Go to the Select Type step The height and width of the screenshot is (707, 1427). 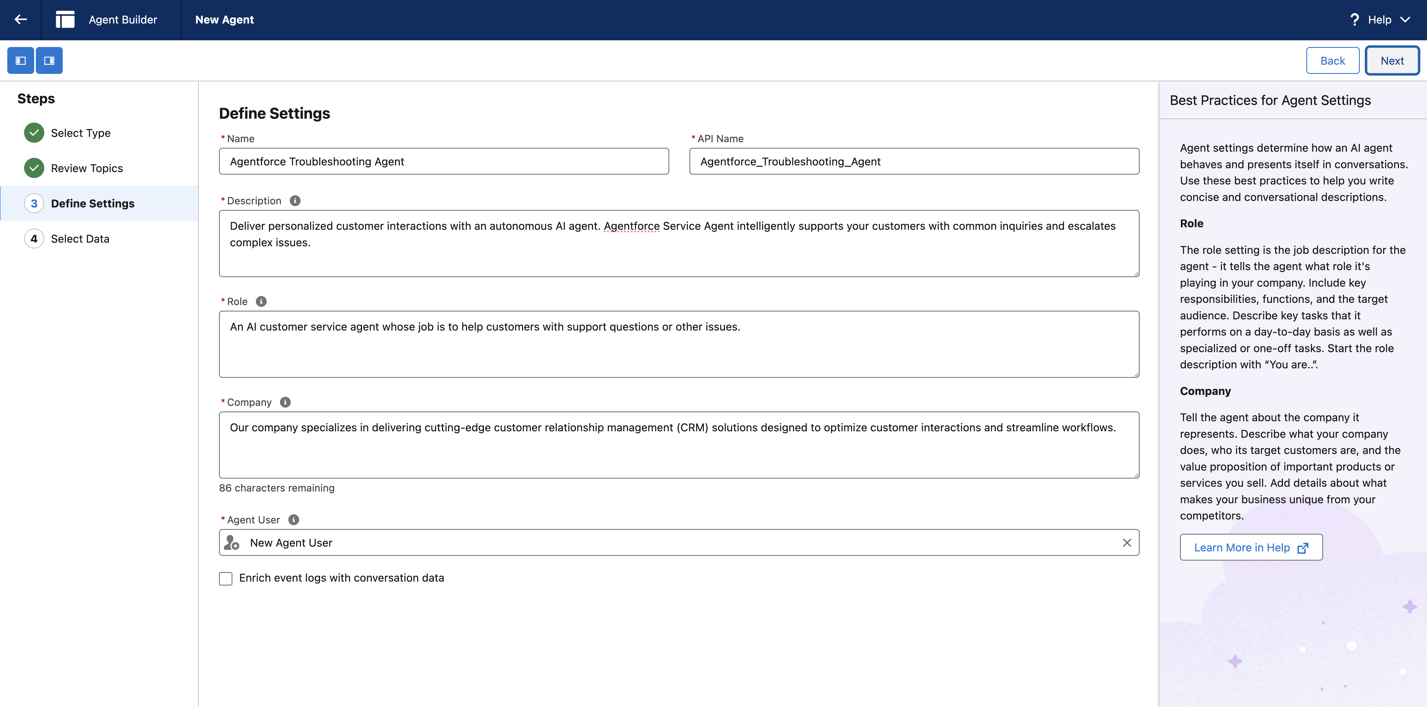pyautogui.click(x=80, y=133)
